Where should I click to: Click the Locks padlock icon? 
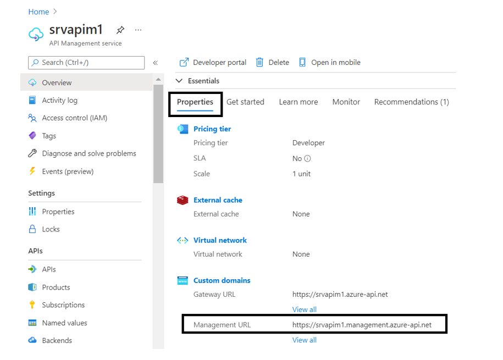pyautogui.click(x=32, y=229)
